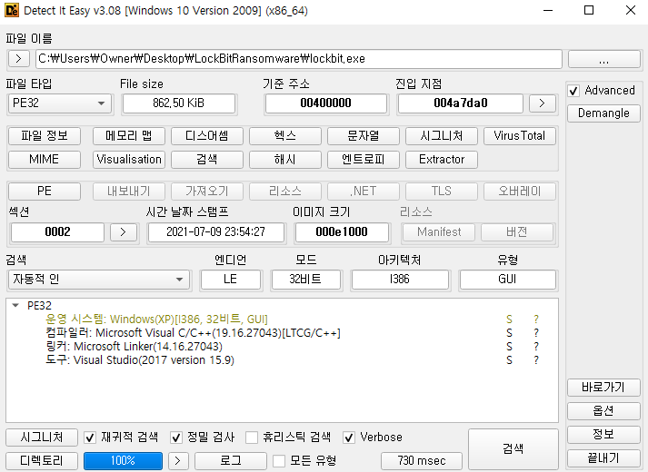Toggle the Advanced checkbox

[573, 91]
